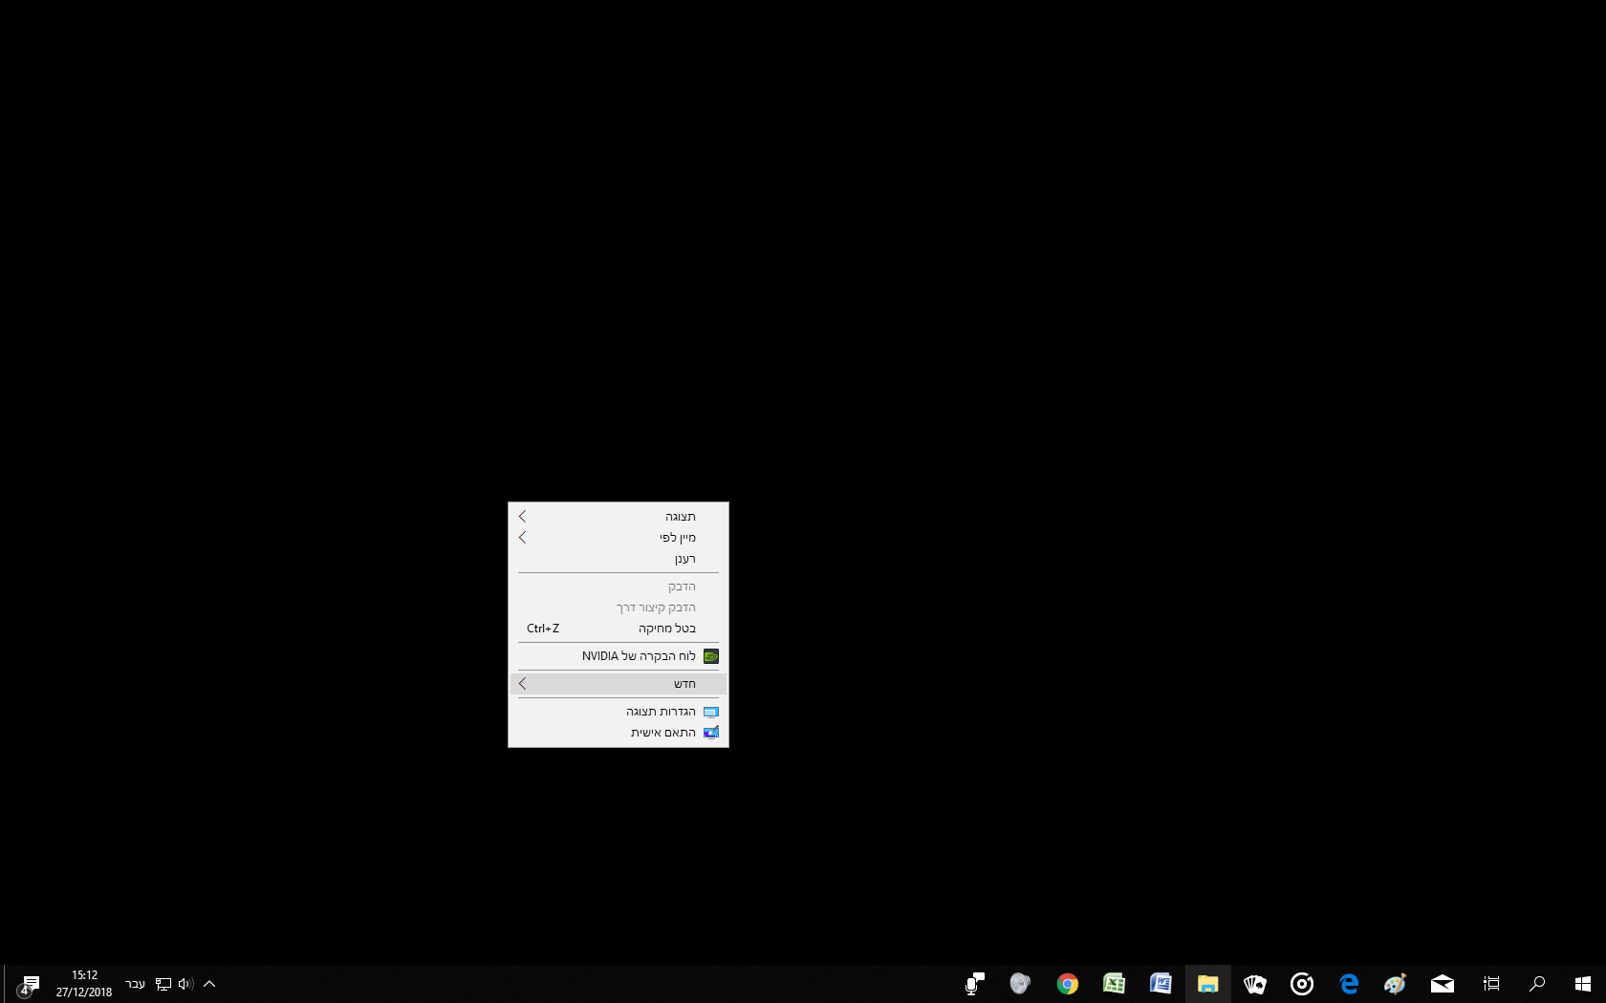The width and height of the screenshot is (1606, 1003).
Task: Launch Microsoft Edge browser
Action: pyautogui.click(x=1349, y=984)
